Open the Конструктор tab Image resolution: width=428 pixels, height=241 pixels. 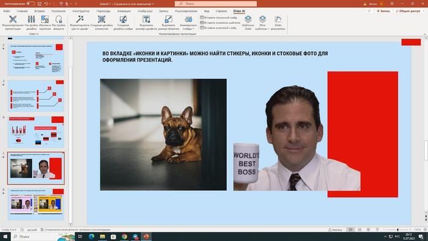tap(81, 11)
